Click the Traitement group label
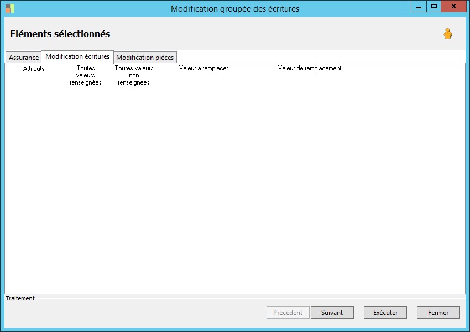 20,298
